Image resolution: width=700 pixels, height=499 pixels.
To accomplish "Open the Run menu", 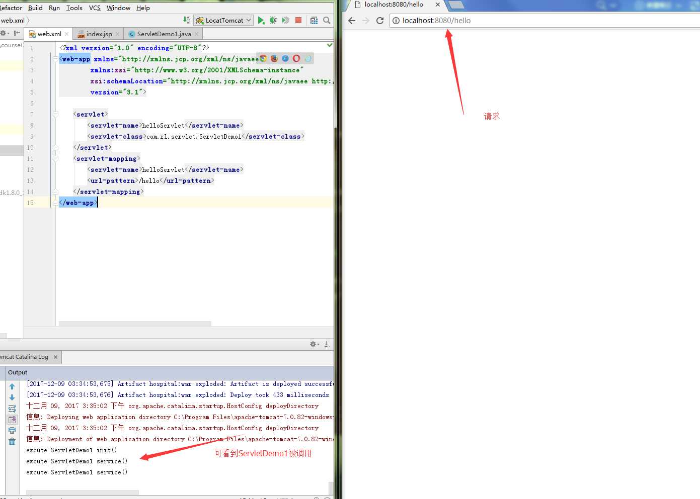I will (x=54, y=8).
